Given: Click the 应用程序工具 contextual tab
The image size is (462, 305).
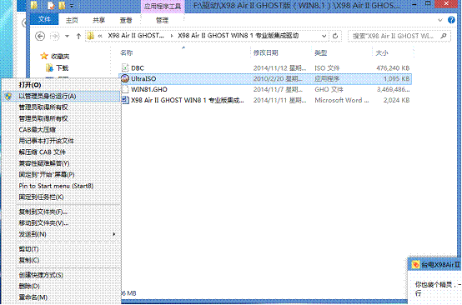Looking at the screenshot, I should 163,6.
